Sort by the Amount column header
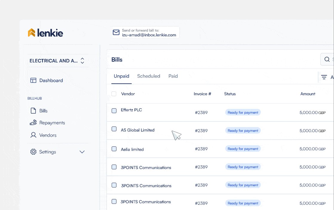This screenshot has width=334, height=210. click(x=308, y=94)
